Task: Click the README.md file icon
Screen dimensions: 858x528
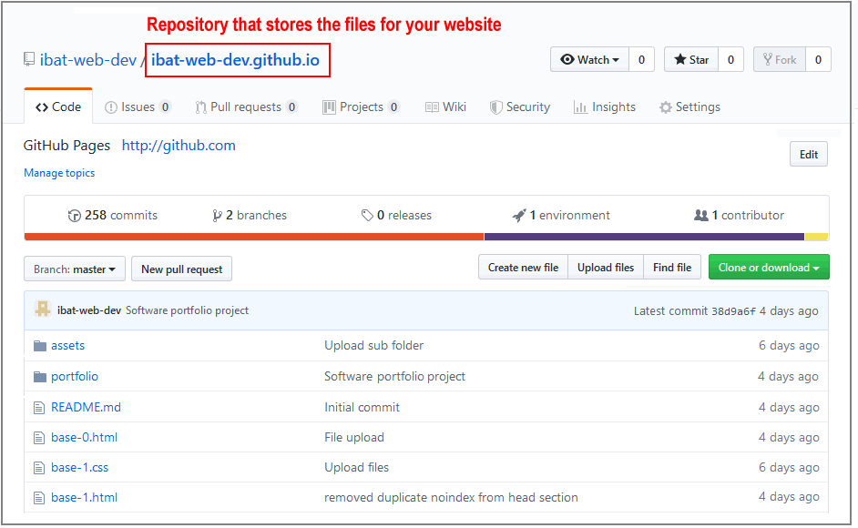Action: [x=39, y=408]
